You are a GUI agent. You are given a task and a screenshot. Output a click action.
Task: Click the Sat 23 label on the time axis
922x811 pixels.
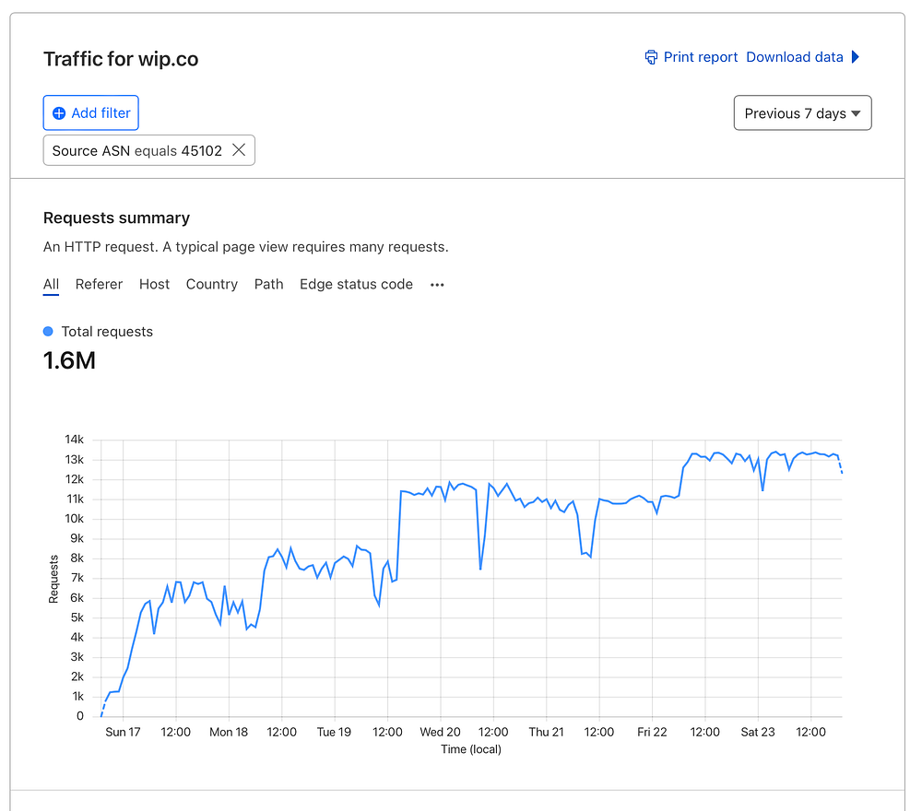tap(758, 732)
